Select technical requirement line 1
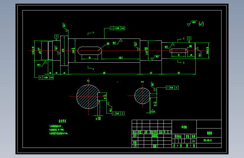The width and height of the screenshot is (244, 158). click(x=55, y=126)
